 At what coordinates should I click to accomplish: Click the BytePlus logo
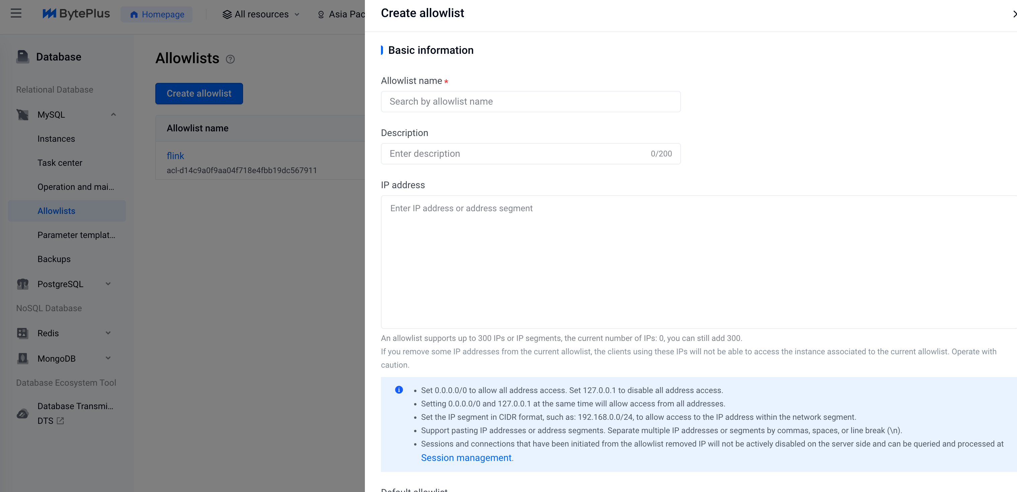[76, 14]
